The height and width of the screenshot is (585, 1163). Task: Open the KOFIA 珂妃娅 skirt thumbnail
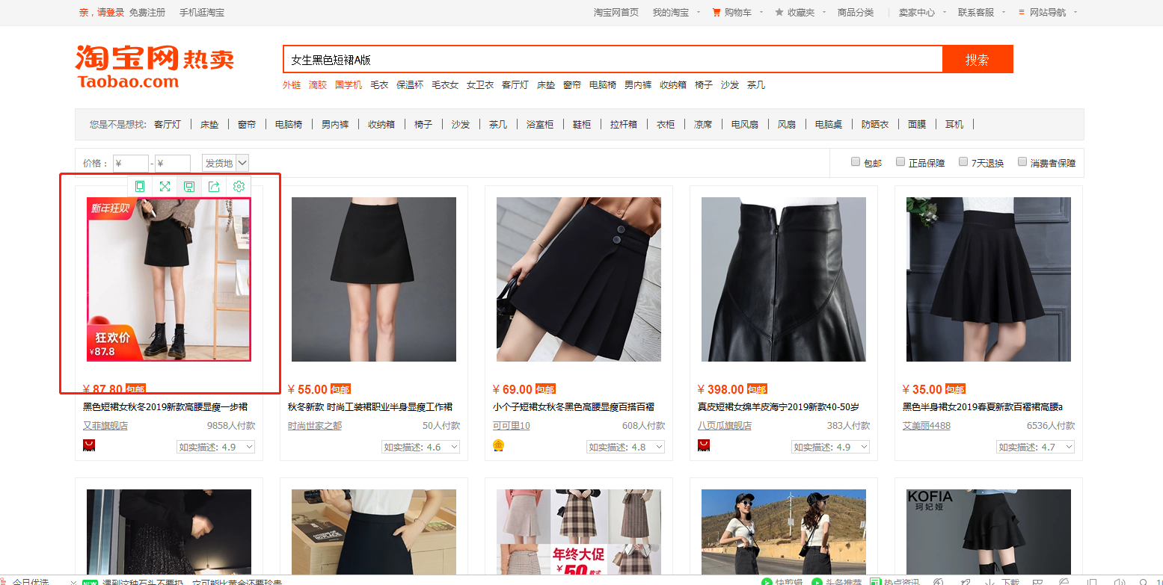pyautogui.click(x=989, y=532)
